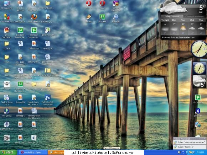Open the first red Opera Internet shortcut

click(x=89, y=5)
